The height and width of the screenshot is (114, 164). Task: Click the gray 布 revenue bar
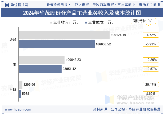(42, 60)
